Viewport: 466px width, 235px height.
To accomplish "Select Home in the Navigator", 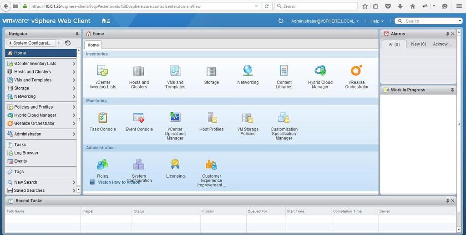I will click(x=41, y=53).
